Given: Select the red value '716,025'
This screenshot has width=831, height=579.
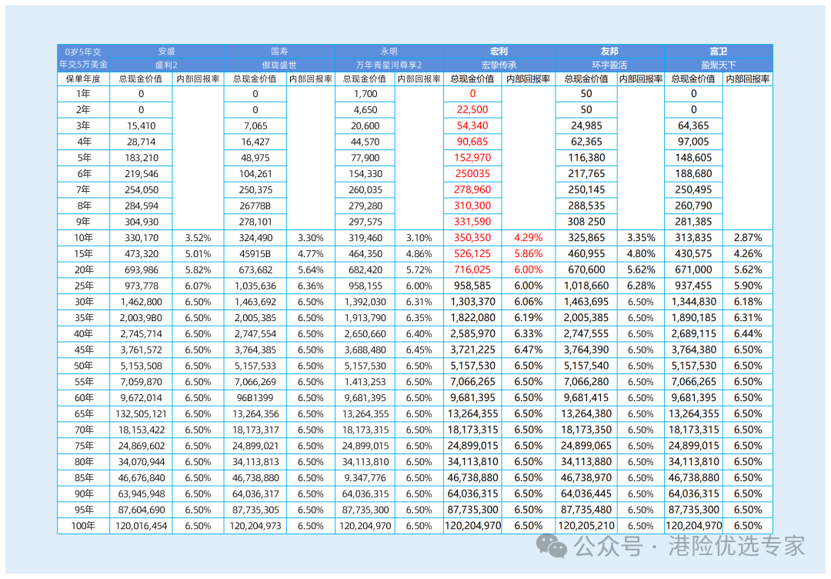Looking at the screenshot, I should point(472,270).
